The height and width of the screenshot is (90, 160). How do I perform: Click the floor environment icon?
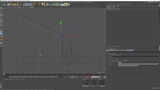coord(62,4)
